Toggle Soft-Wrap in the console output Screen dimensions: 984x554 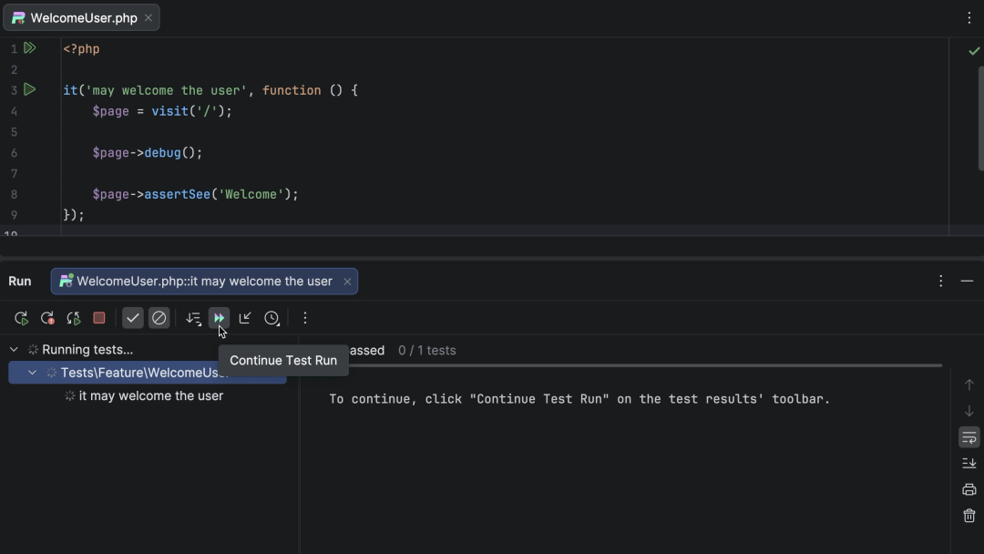[x=969, y=437]
